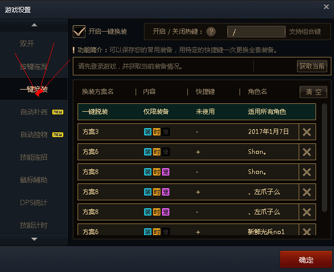Click the orange 时 tag in 方案6 Shon。 row
This screenshot has height=272, width=334.
(x=157, y=152)
